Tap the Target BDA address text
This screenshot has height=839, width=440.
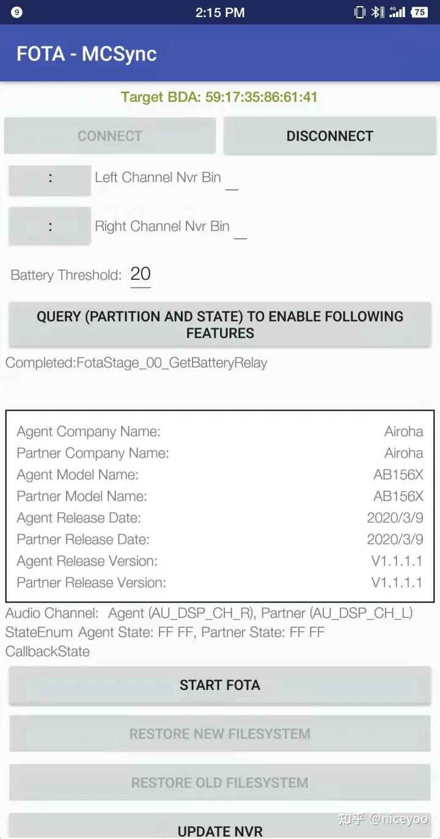tap(219, 97)
